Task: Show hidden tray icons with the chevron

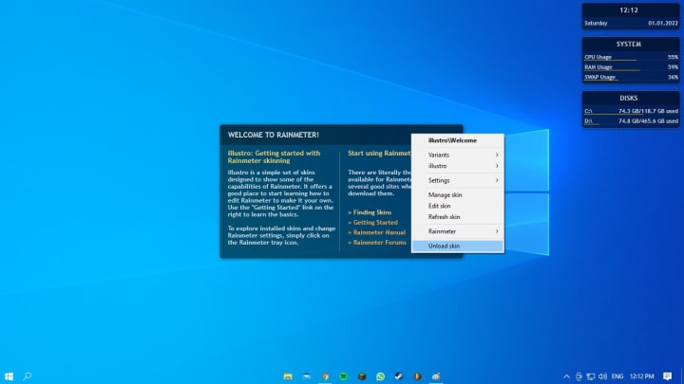Action: click(x=566, y=376)
